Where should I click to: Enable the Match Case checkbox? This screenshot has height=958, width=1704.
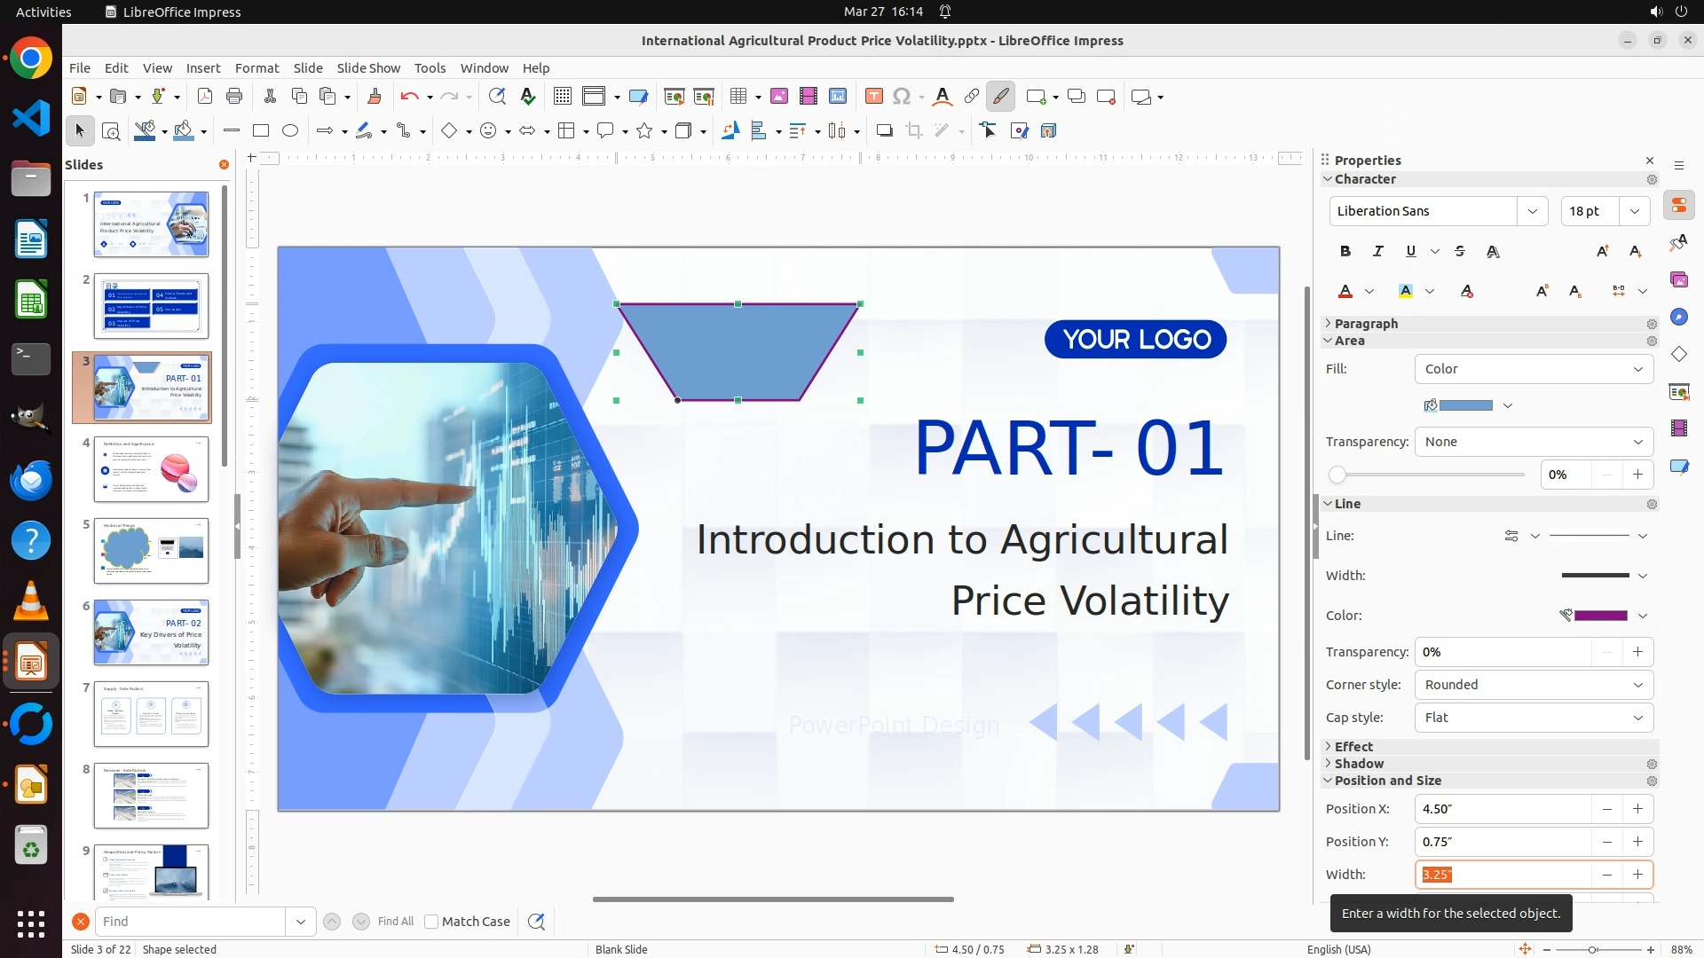pyautogui.click(x=431, y=922)
